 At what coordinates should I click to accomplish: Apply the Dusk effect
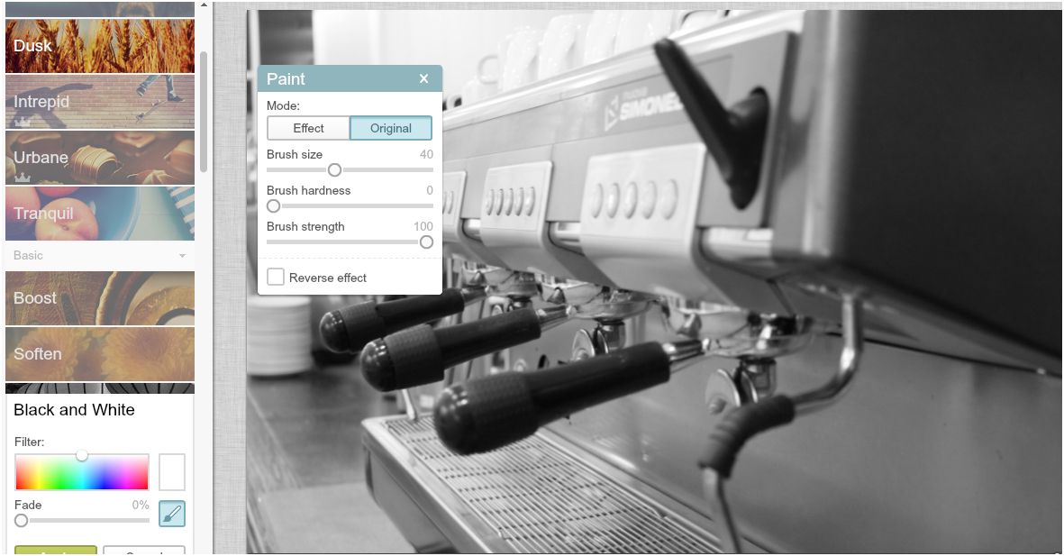[99, 46]
